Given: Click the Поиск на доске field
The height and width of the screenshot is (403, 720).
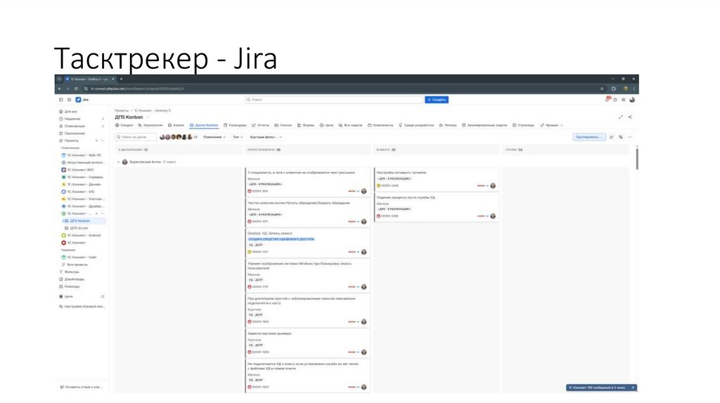Looking at the screenshot, I should click(x=136, y=137).
